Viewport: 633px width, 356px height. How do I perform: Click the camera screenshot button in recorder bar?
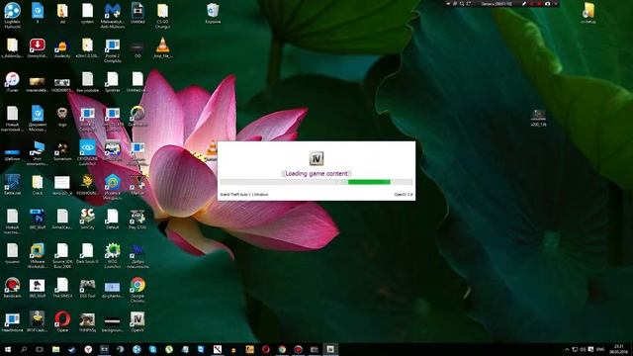[547, 3]
